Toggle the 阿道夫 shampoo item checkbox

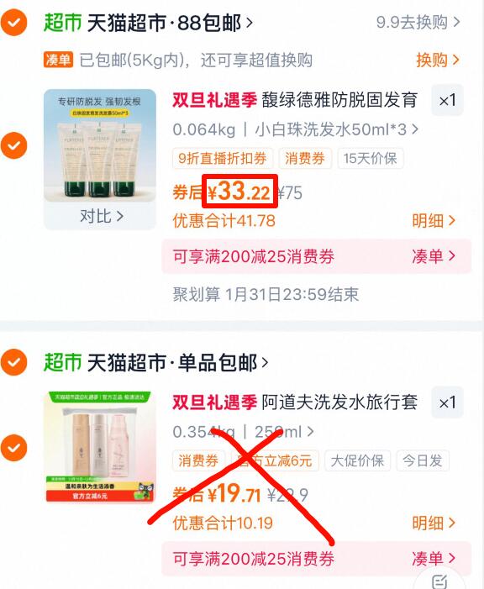pos(14,447)
